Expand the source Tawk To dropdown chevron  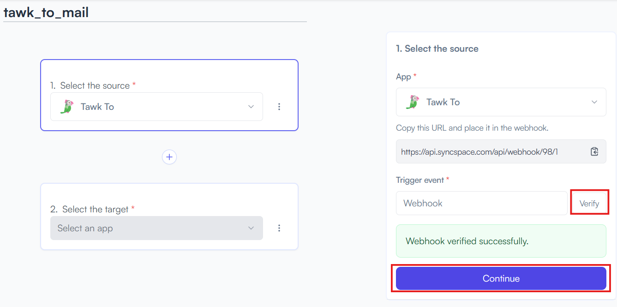[251, 107]
